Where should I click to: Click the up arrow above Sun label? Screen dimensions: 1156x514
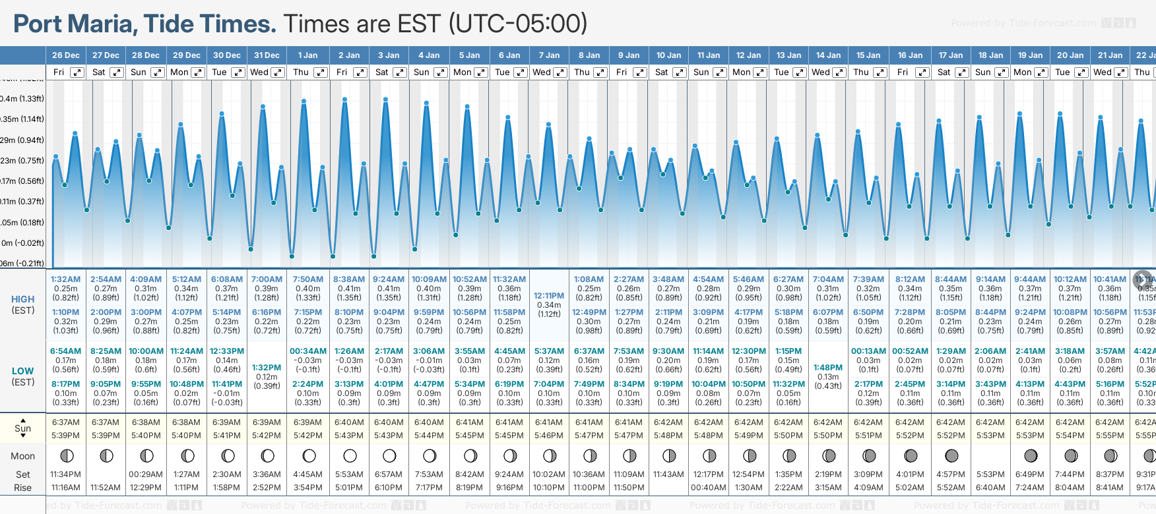click(23, 420)
